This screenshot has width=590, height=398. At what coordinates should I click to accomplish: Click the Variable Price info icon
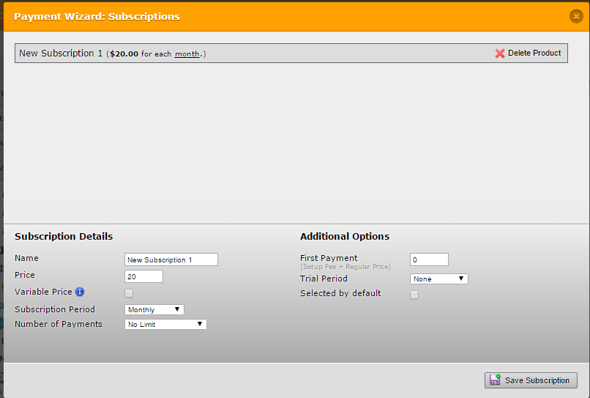(80, 292)
